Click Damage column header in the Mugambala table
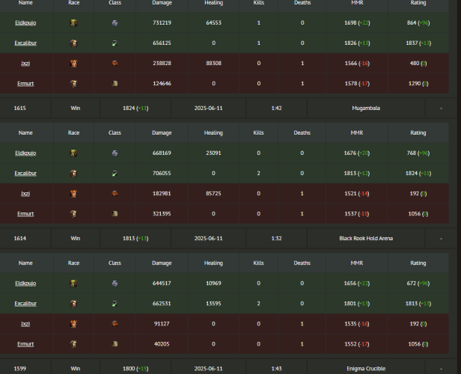Screen dimensions: 461x374 point(162,132)
